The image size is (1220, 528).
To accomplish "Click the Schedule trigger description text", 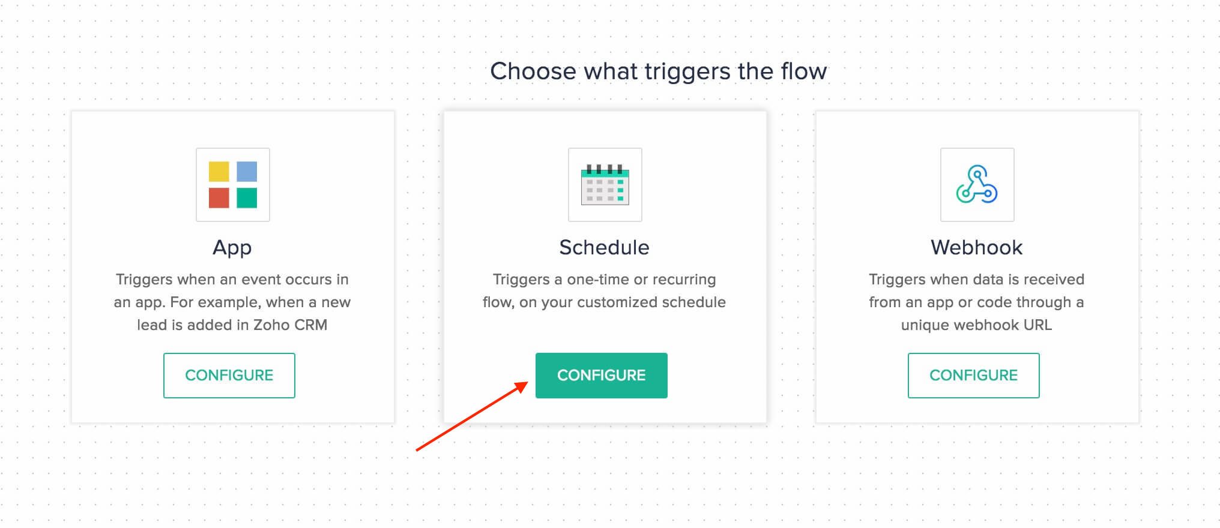I will (x=604, y=291).
